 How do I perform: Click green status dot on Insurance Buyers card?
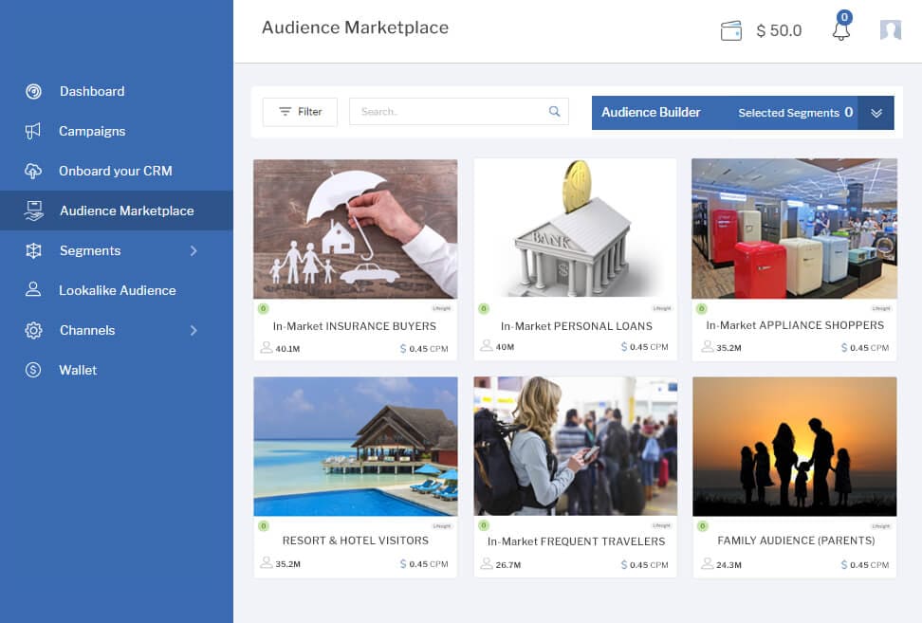[264, 308]
